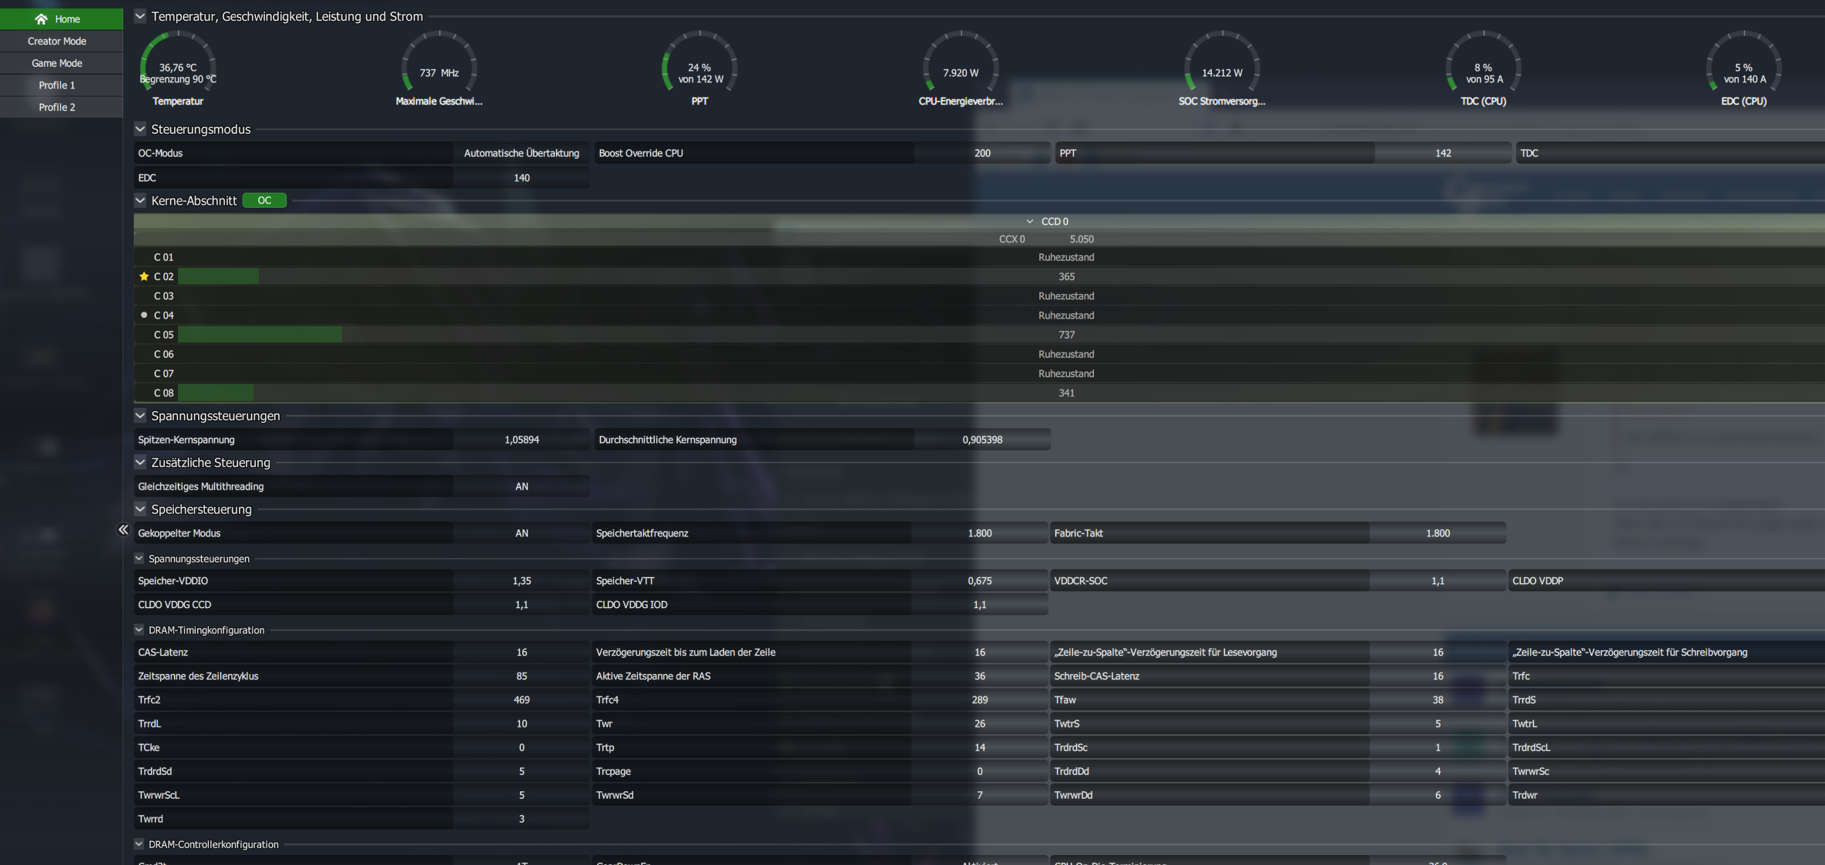The height and width of the screenshot is (865, 1825).
Task: Click Speicher-VTT value 0,675
Action: point(980,581)
